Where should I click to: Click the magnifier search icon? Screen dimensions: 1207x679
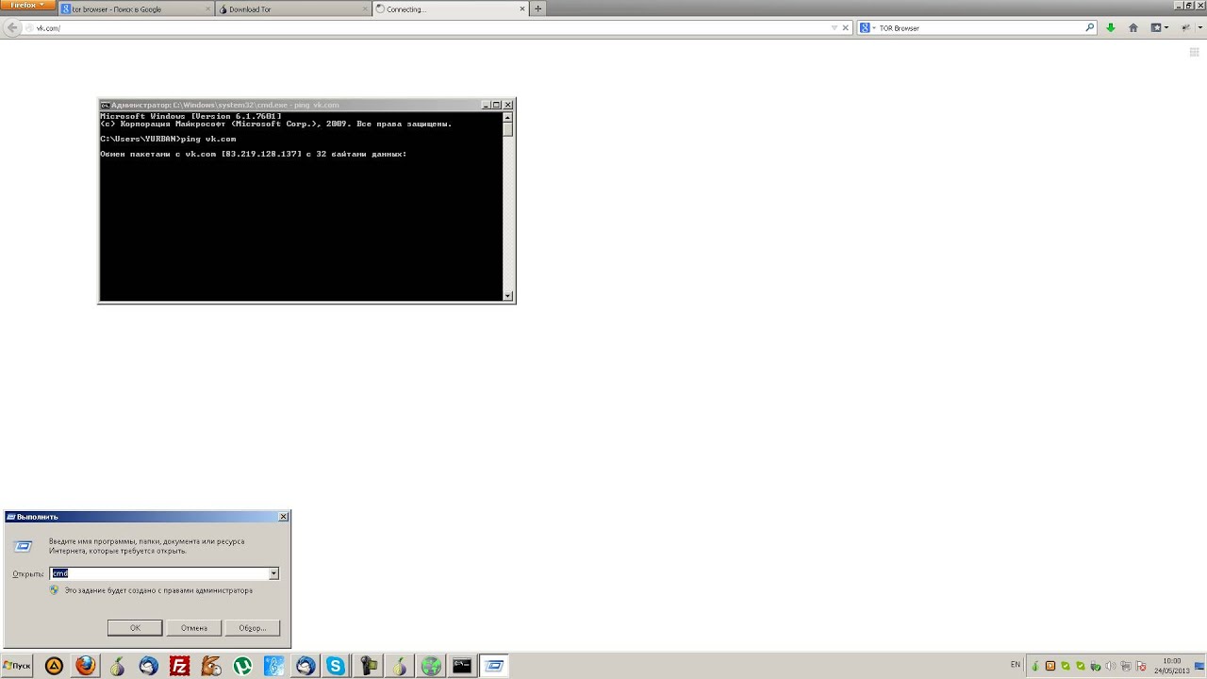1090,27
